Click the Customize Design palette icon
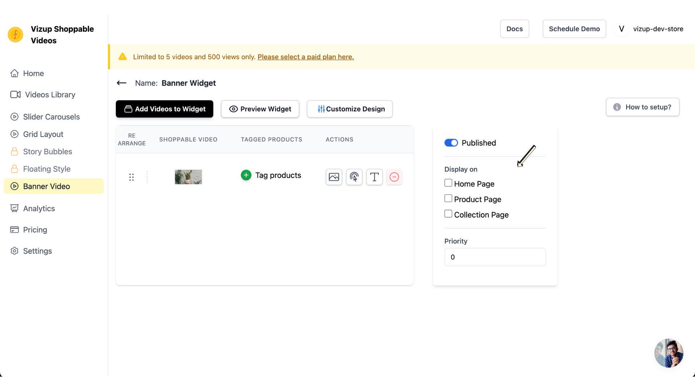Image resolution: width=695 pixels, height=391 pixels. 321,109
